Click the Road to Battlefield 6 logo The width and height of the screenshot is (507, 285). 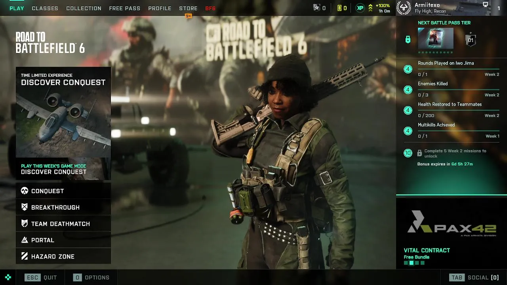pyautogui.click(x=50, y=43)
